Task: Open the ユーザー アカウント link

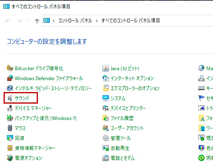Action: coord(127,128)
